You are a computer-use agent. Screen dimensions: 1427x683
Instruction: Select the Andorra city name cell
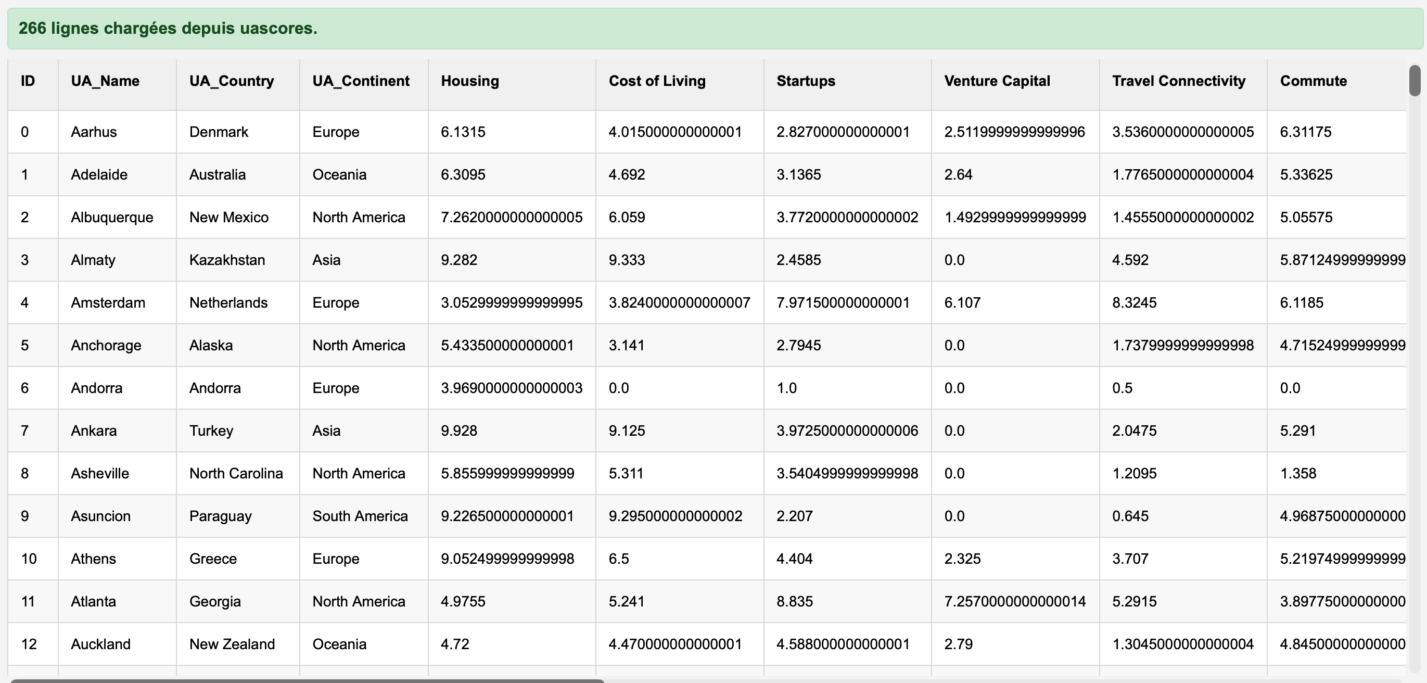click(118, 388)
